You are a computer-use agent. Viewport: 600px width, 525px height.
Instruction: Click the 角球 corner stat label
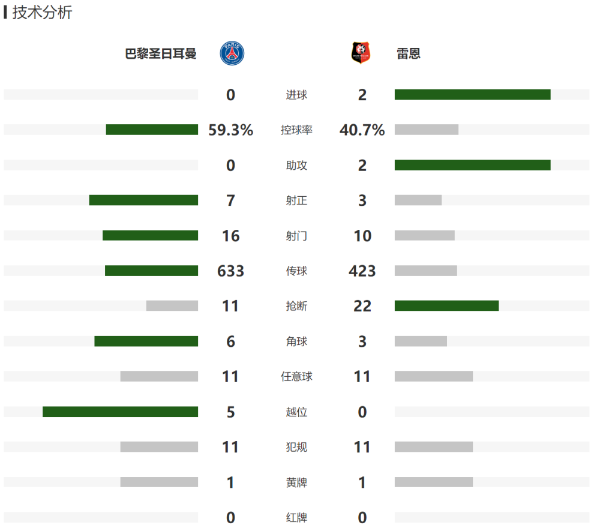click(x=296, y=341)
